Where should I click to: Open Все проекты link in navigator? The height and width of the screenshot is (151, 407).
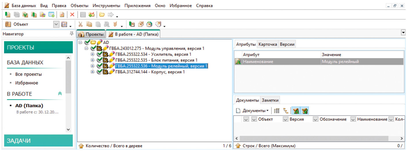28,74
